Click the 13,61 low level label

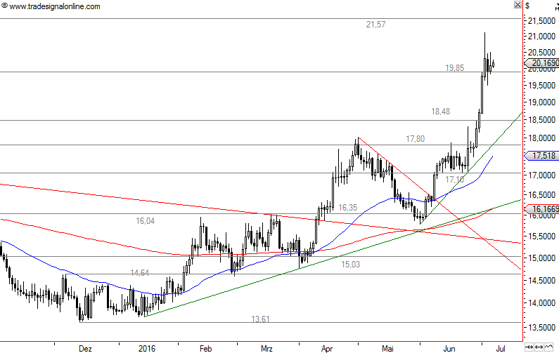261,319
